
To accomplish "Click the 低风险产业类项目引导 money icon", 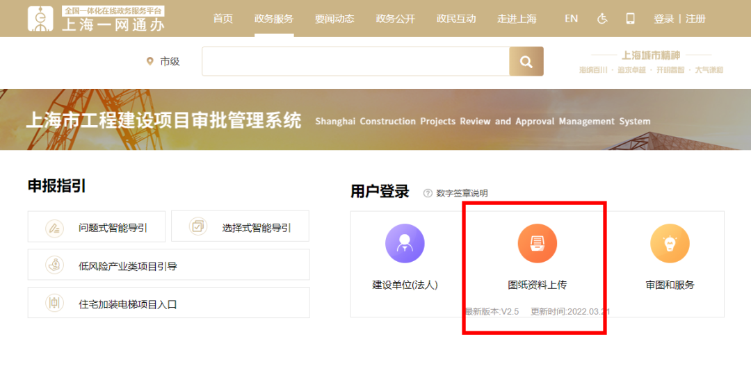I will pos(54,265).
